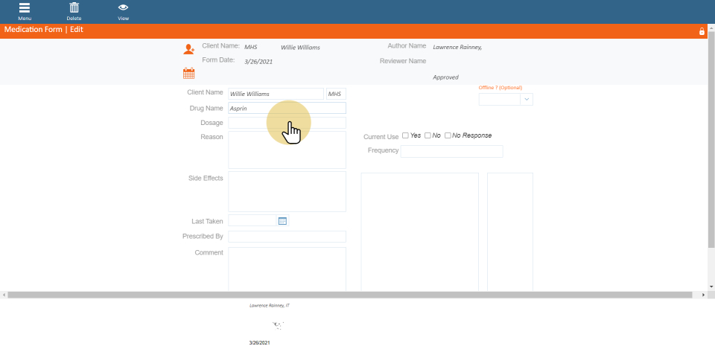Tick the No Response checkbox
The width and height of the screenshot is (715, 349).
[448, 135]
